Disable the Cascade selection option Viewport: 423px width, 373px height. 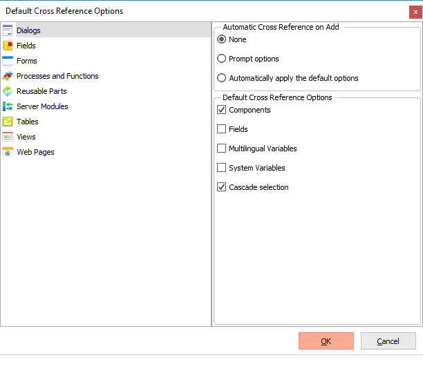tap(222, 187)
